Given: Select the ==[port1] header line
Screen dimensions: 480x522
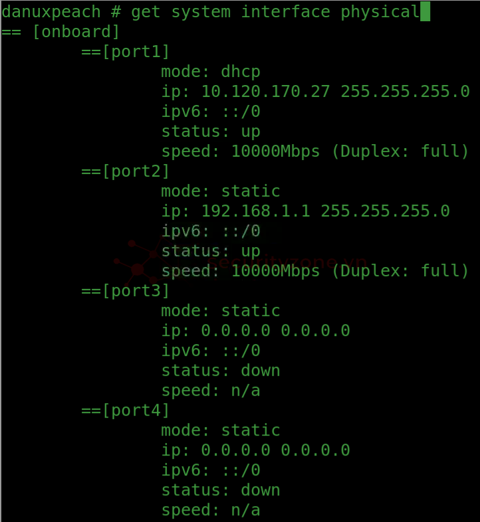Looking at the screenshot, I should pos(126,52).
